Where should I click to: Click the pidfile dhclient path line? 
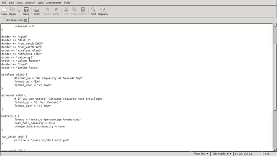click(x=42, y=140)
